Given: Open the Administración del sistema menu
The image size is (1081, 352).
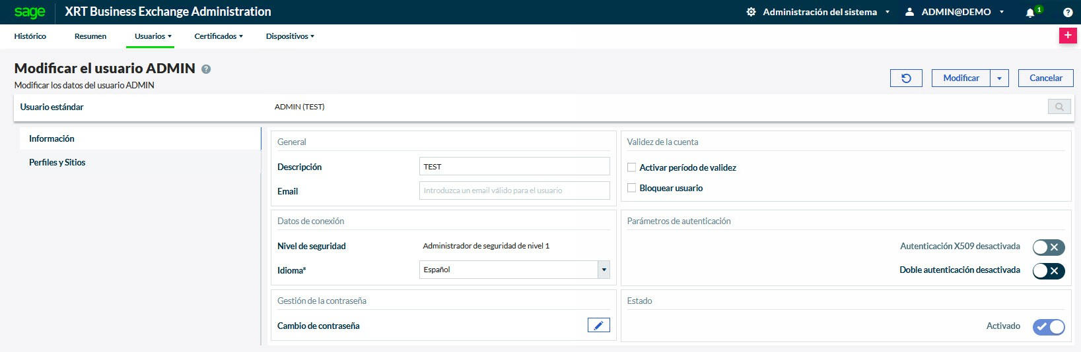Looking at the screenshot, I should (819, 12).
